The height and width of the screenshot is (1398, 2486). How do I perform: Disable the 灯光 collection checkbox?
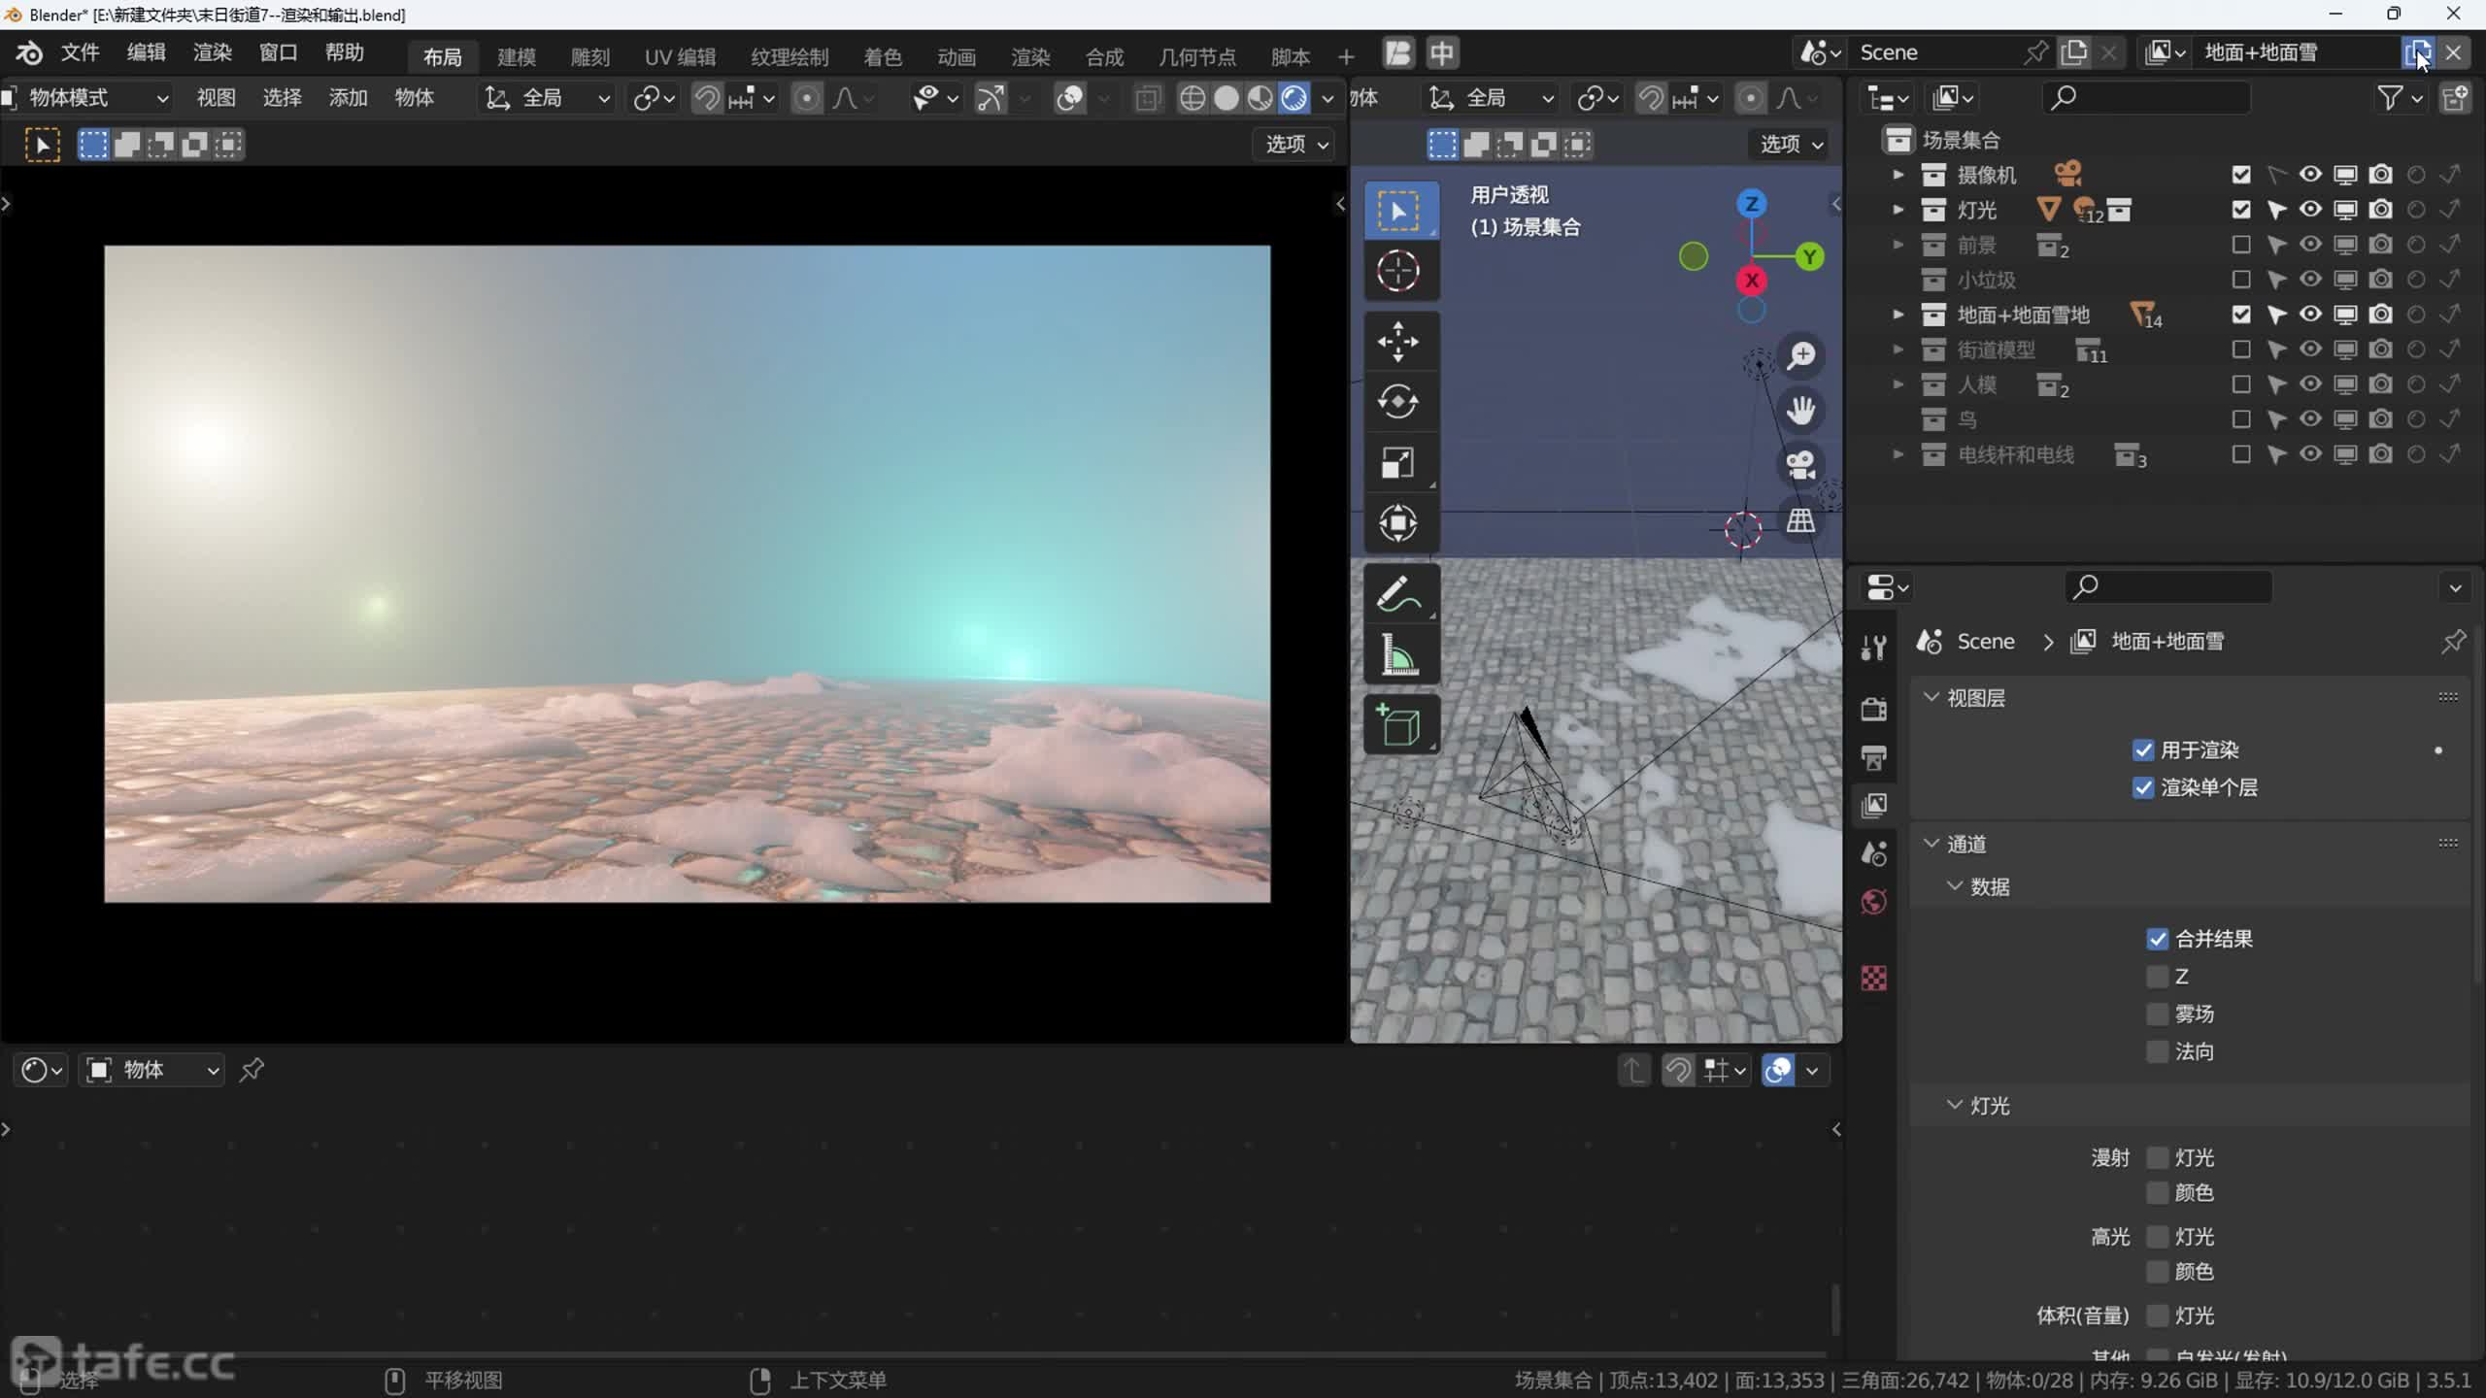click(2240, 210)
